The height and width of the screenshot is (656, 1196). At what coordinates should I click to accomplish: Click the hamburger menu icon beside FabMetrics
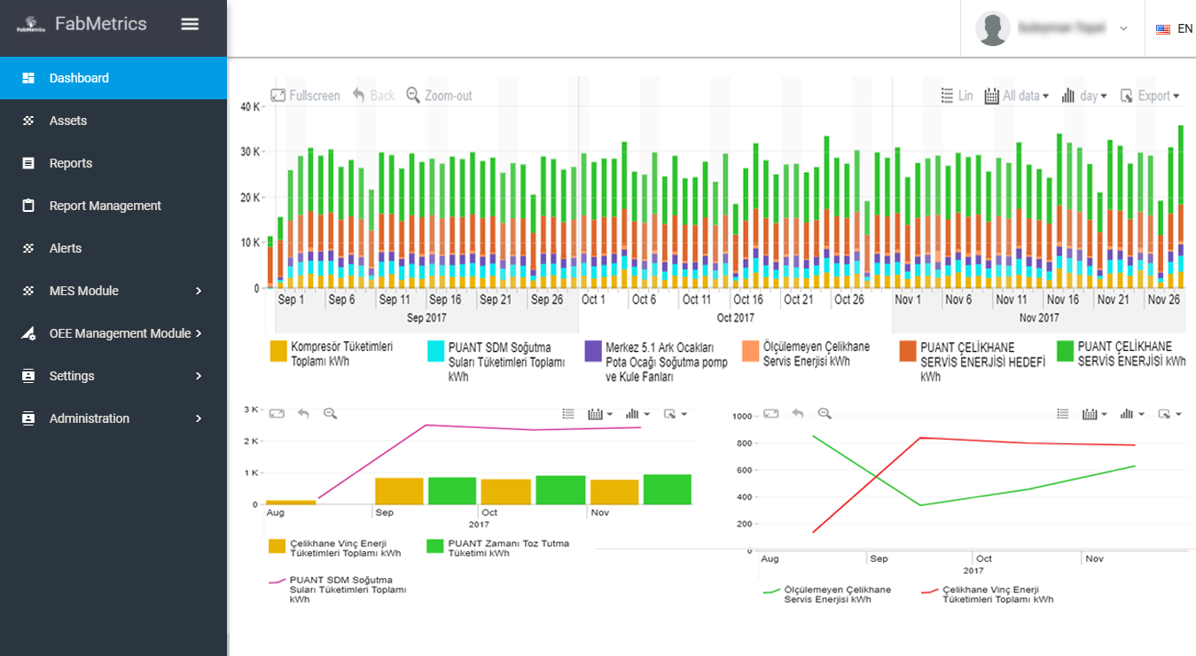tap(190, 24)
